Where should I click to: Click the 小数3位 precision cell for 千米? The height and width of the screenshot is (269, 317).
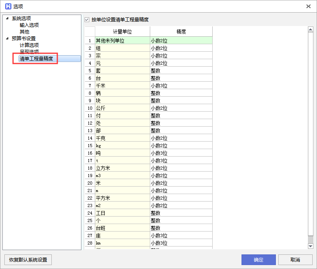181,86
